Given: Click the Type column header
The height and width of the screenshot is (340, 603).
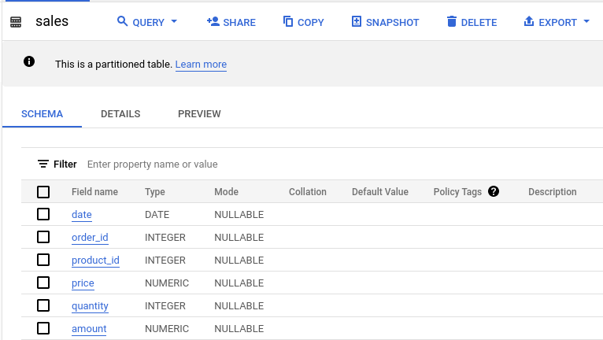Looking at the screenshot, I should tap(154, 192).
